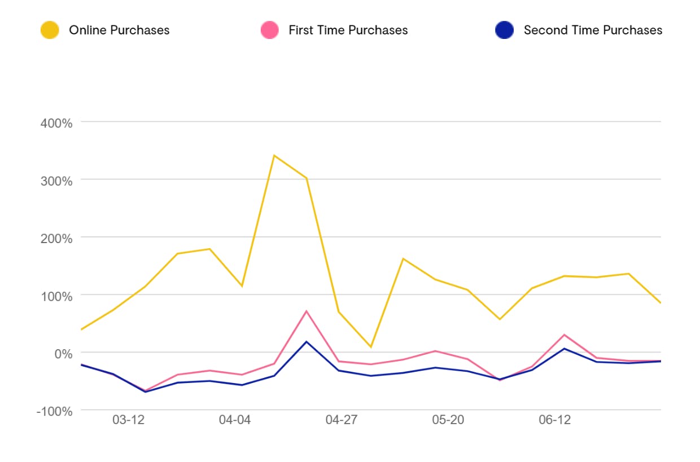Viewport: 700px width, 462px height.
Task: Click the 05-20 date on x-axis
Action: click(448, 420)
